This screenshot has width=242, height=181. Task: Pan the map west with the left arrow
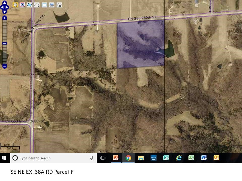tap(2, 7)
